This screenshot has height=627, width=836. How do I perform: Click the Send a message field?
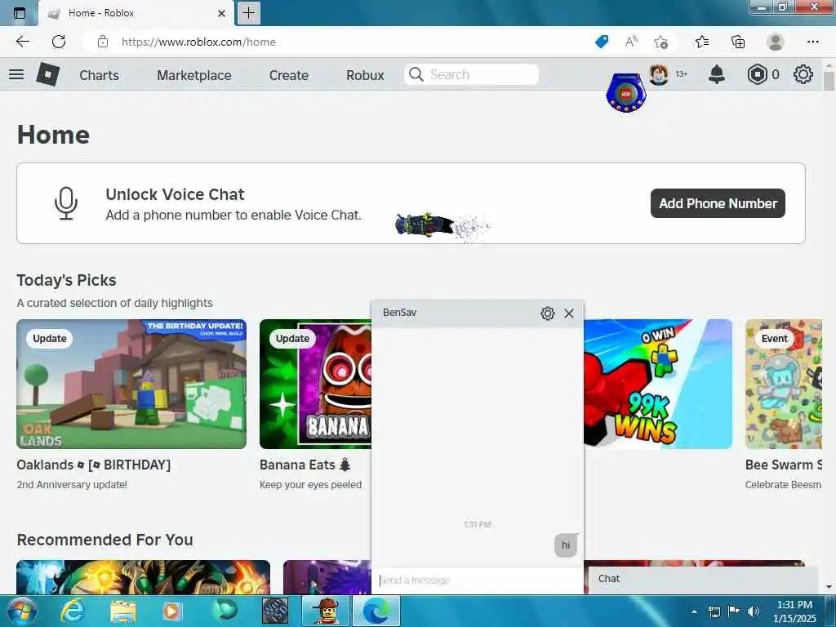pyautogui.click(x=477, y=580)
